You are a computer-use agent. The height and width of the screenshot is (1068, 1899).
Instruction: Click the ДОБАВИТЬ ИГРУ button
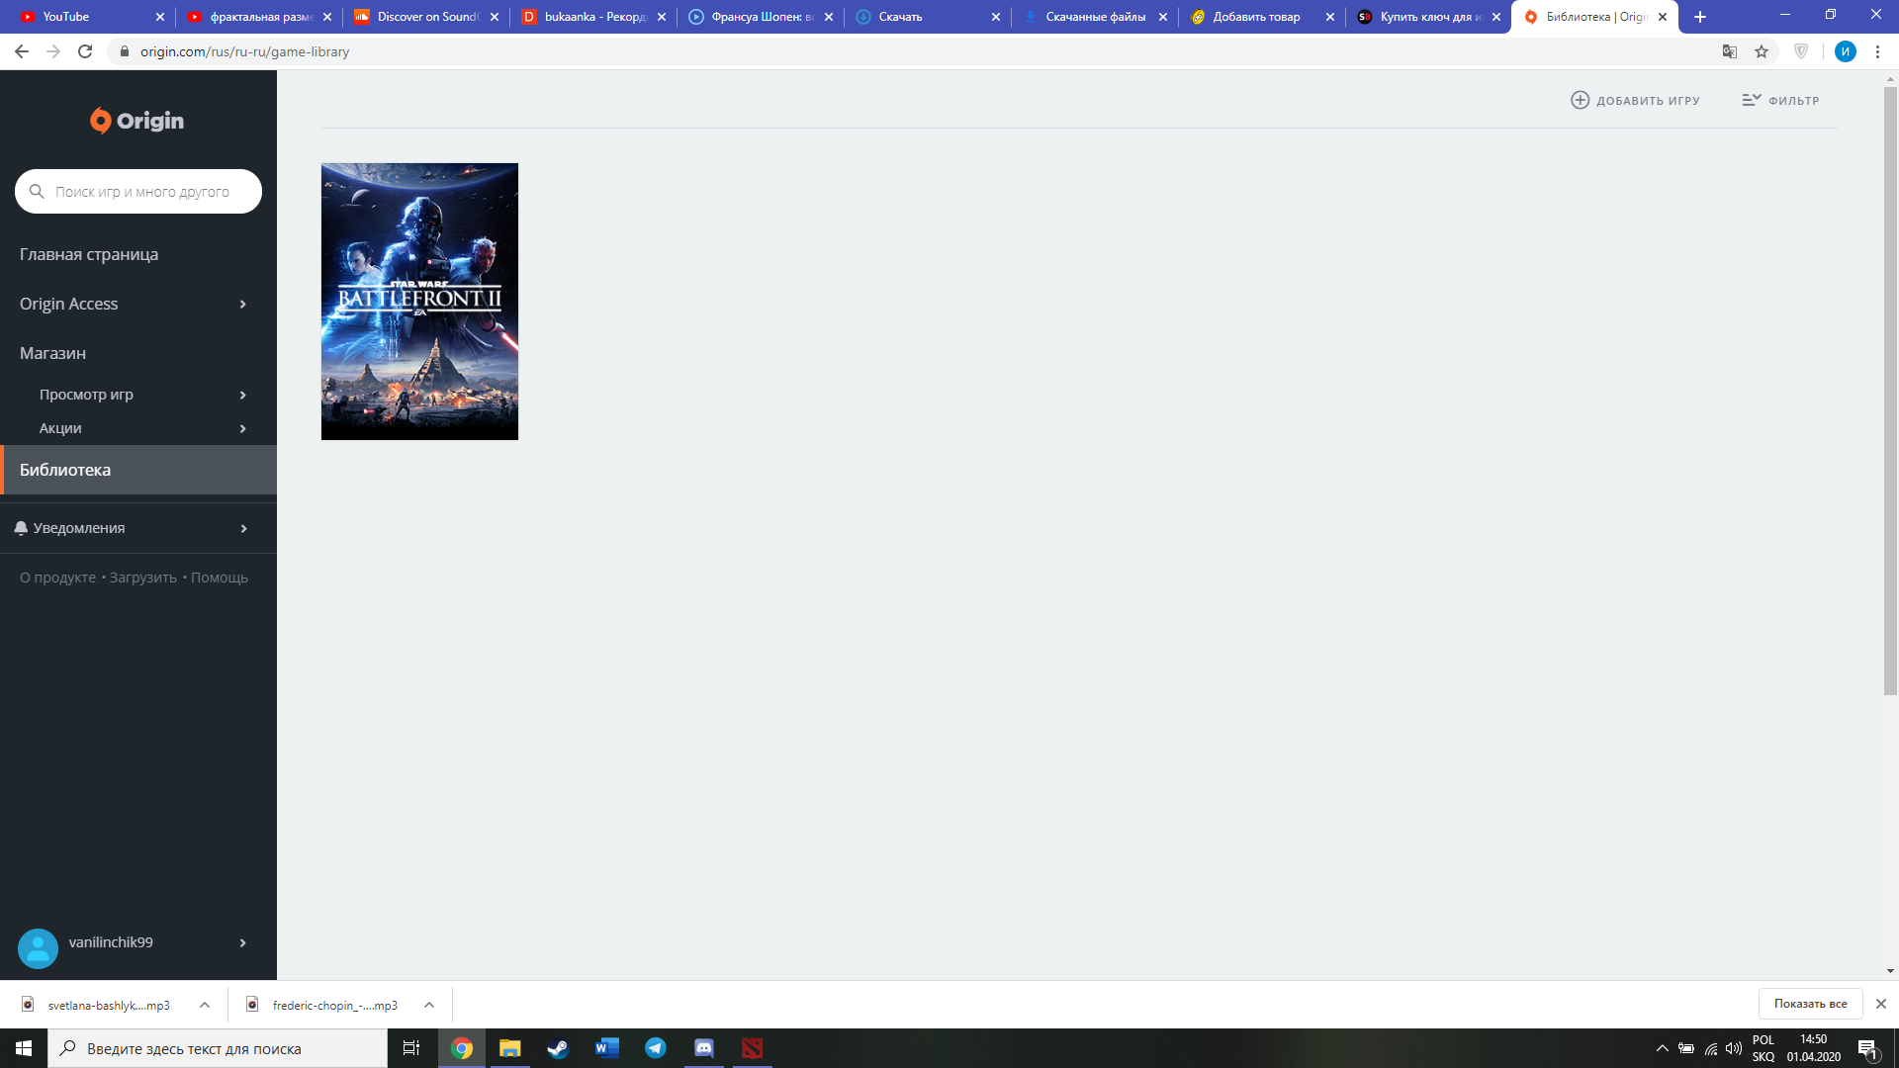click(x=1635, y=101)
